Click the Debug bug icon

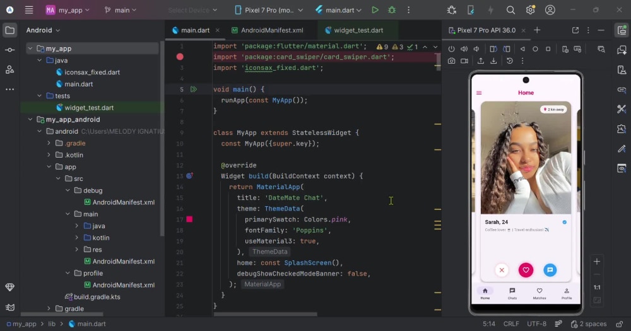click(x=392, y=10)
